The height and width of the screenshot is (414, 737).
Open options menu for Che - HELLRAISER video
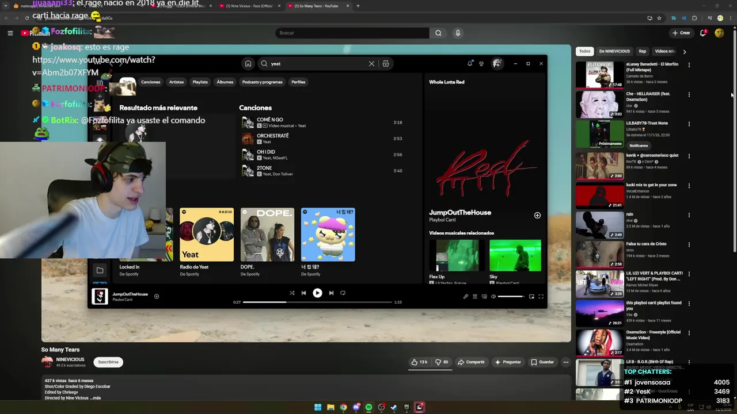click(689, 94)
